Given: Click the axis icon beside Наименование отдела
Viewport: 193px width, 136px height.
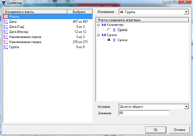Looking at the screenshot, I should point(6,37).
